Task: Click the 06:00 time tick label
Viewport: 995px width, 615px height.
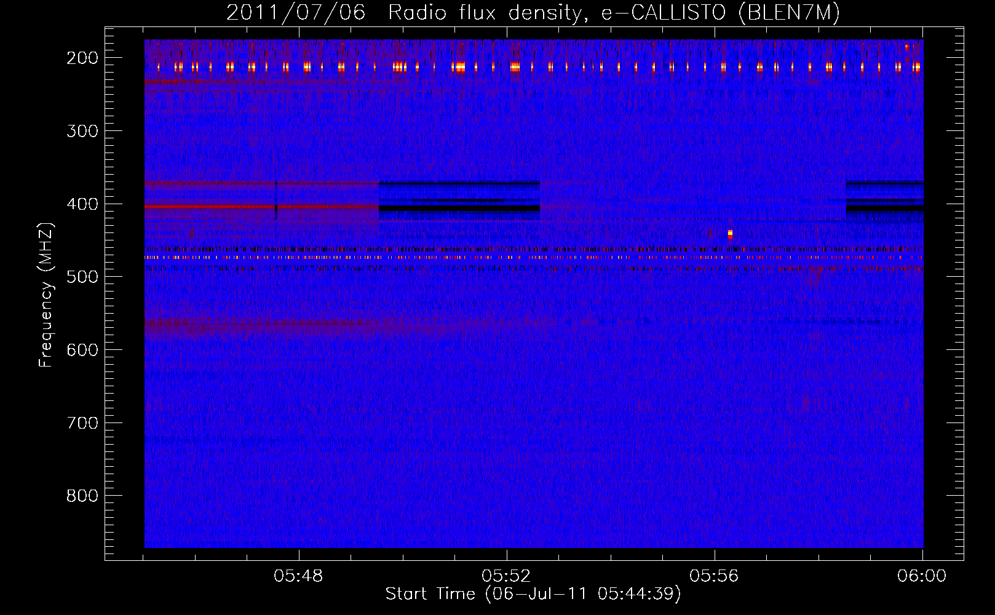Action: [922, 576]
